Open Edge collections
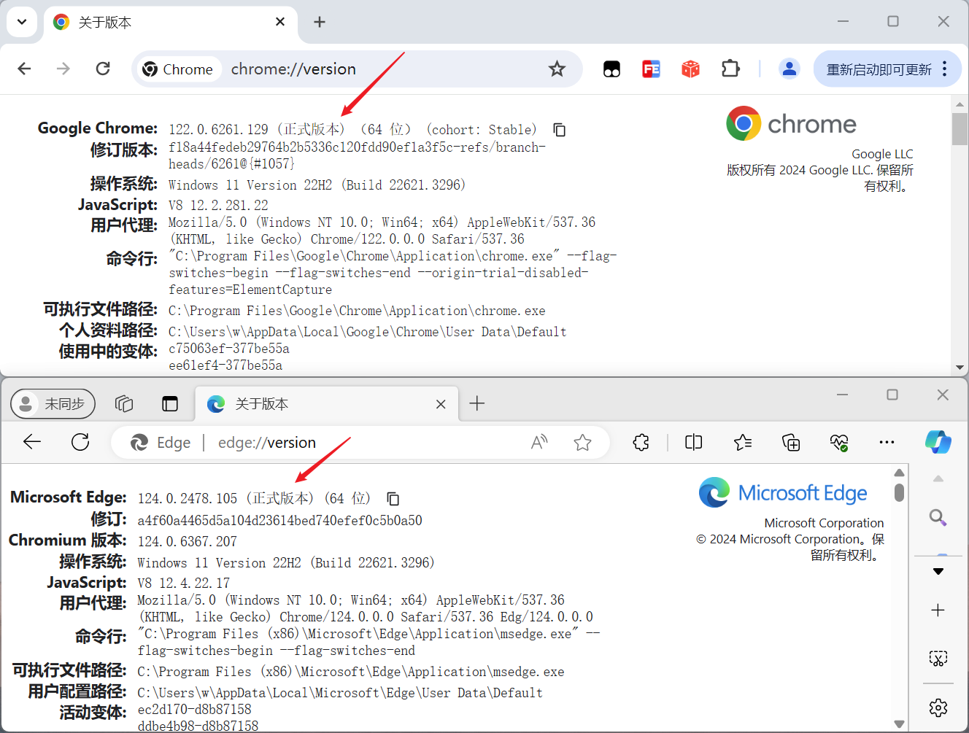 791,442
